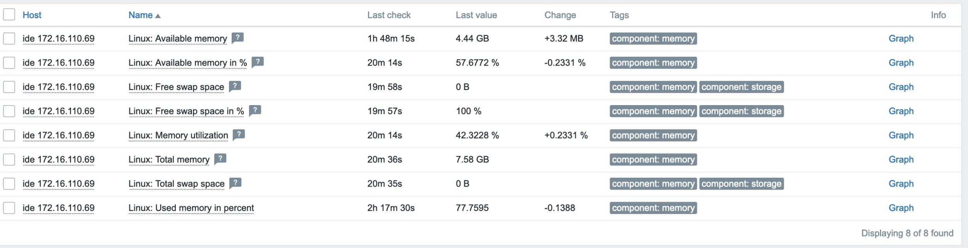Image resolution: width=968 pixels, height=248 pixels.
Task: Open help icon beside Linux: Available memory
Action: 237,38
